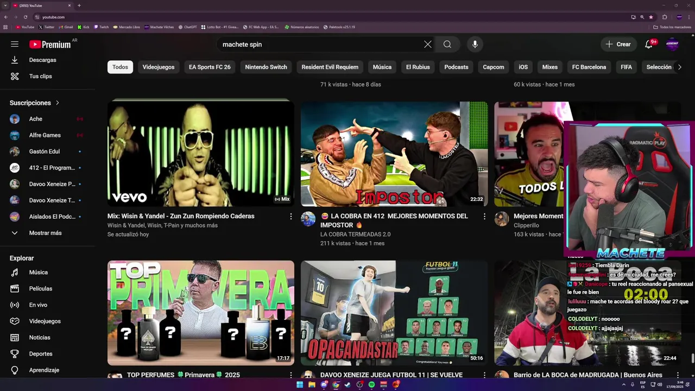
Task: Play the OPACANDASTAR Futbol 11 thumbnail
Action: click(394, 313)
